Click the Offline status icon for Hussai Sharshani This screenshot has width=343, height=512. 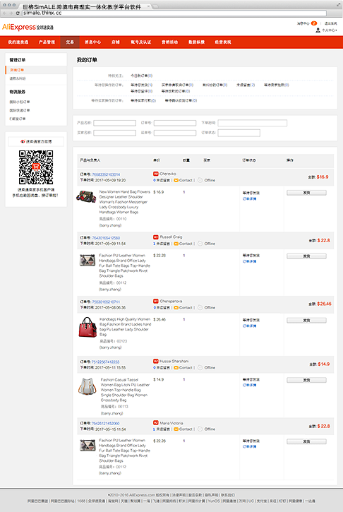200,368
